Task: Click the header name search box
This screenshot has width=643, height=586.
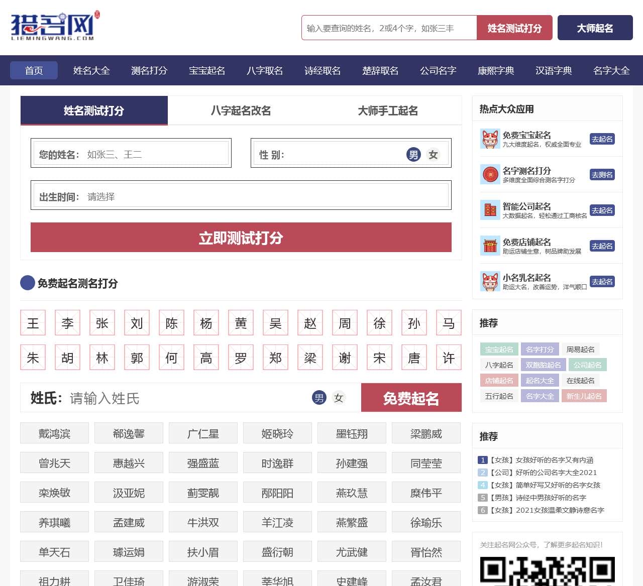Action: pyautogui.click(x=389, y=28)
